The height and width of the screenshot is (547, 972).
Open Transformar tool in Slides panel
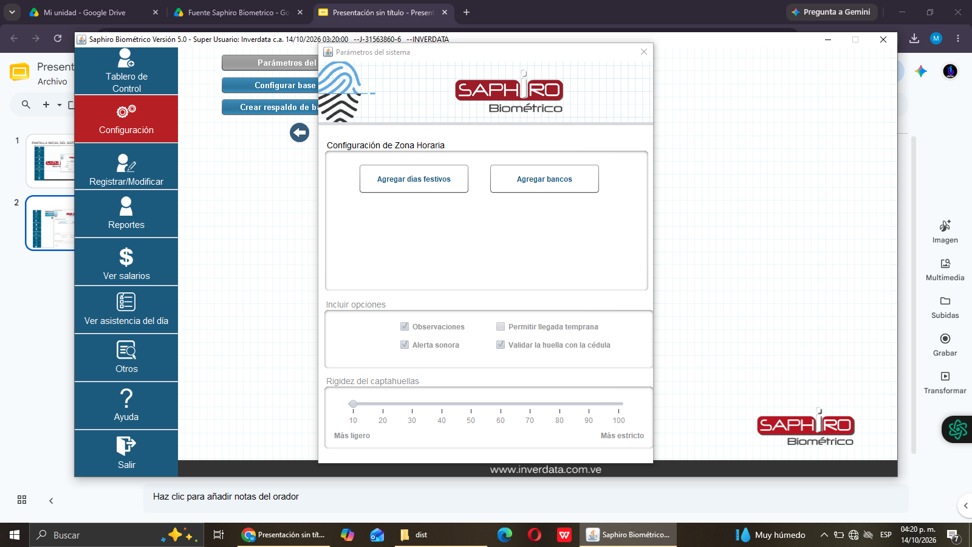coord(945,382)
